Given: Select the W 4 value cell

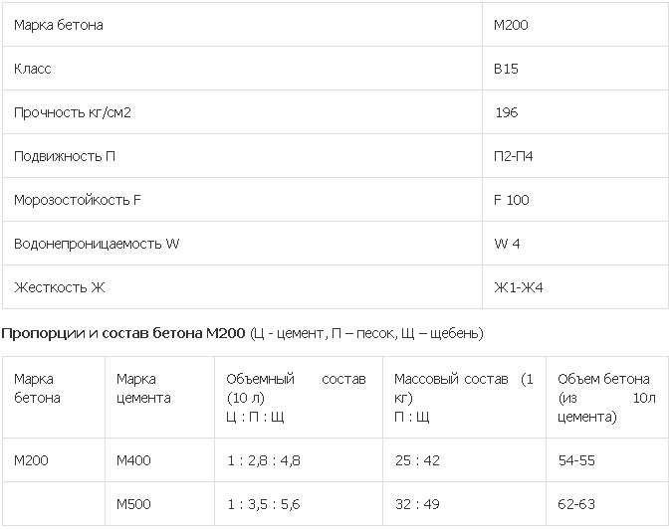Looking at the screenshot, I should (507, 244).
